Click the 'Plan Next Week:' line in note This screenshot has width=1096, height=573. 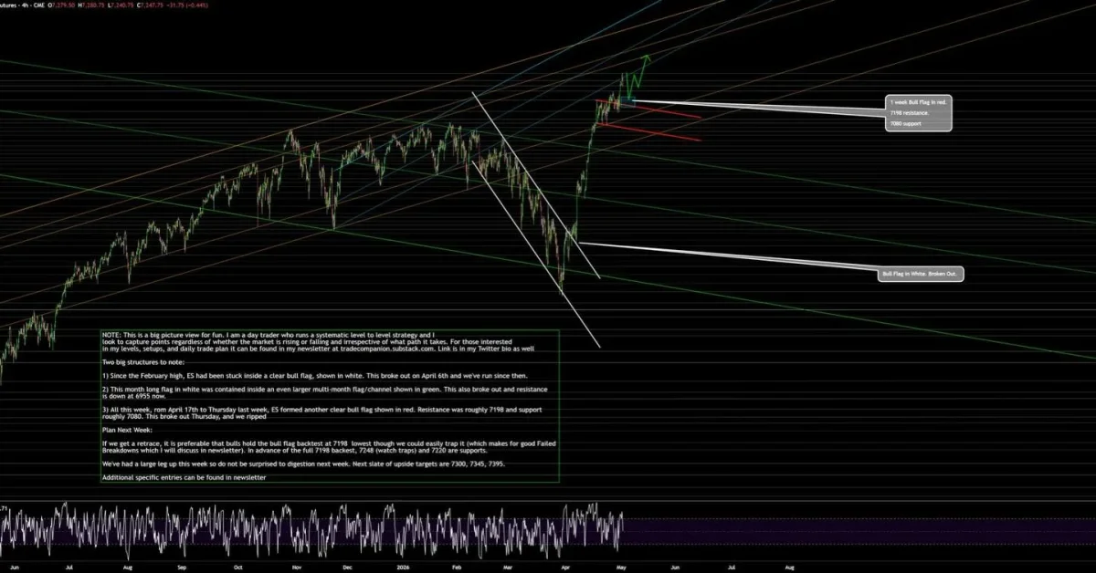[126, 428]
